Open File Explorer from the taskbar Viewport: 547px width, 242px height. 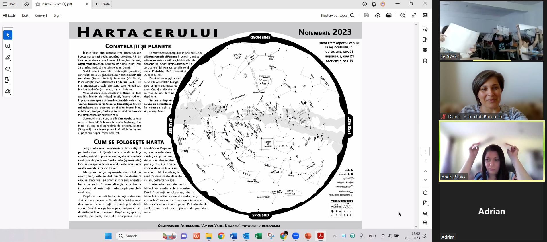tap(209, 236)
